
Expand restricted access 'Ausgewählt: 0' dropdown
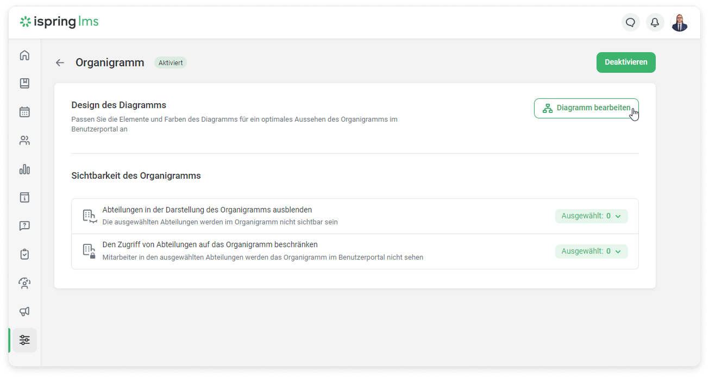point(591,252)
